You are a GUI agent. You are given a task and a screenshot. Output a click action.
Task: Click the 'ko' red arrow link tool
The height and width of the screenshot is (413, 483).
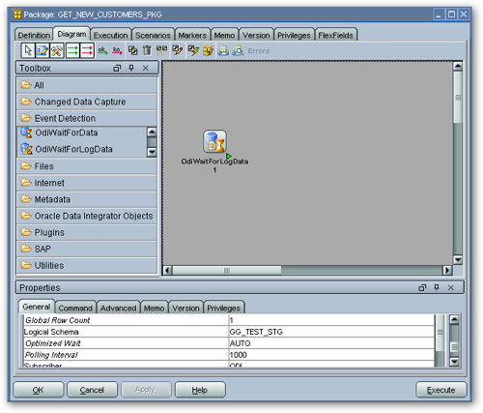click(x=117, y=50)
